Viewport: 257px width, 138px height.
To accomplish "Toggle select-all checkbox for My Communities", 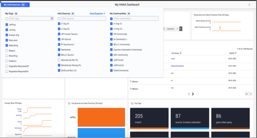I will 112,19.
